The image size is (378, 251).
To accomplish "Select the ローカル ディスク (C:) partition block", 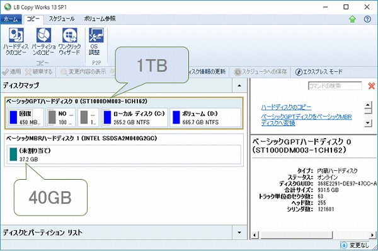I will 135,117.
